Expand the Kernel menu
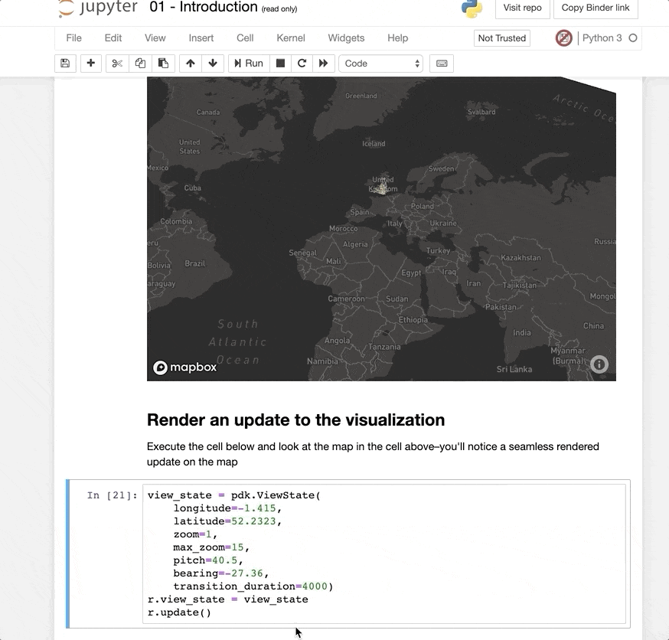Viewport: 669px width, 640px height. 290,38
